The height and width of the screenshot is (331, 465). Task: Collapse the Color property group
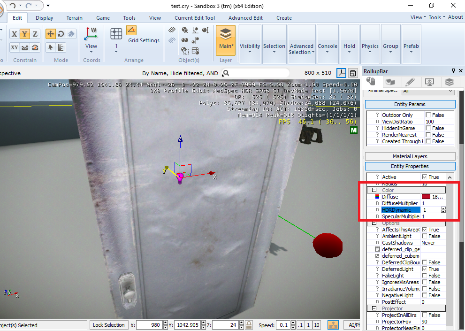(374, 190)
